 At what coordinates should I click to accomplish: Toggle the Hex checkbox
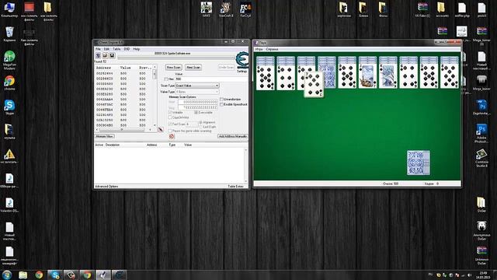pos(165,79)
